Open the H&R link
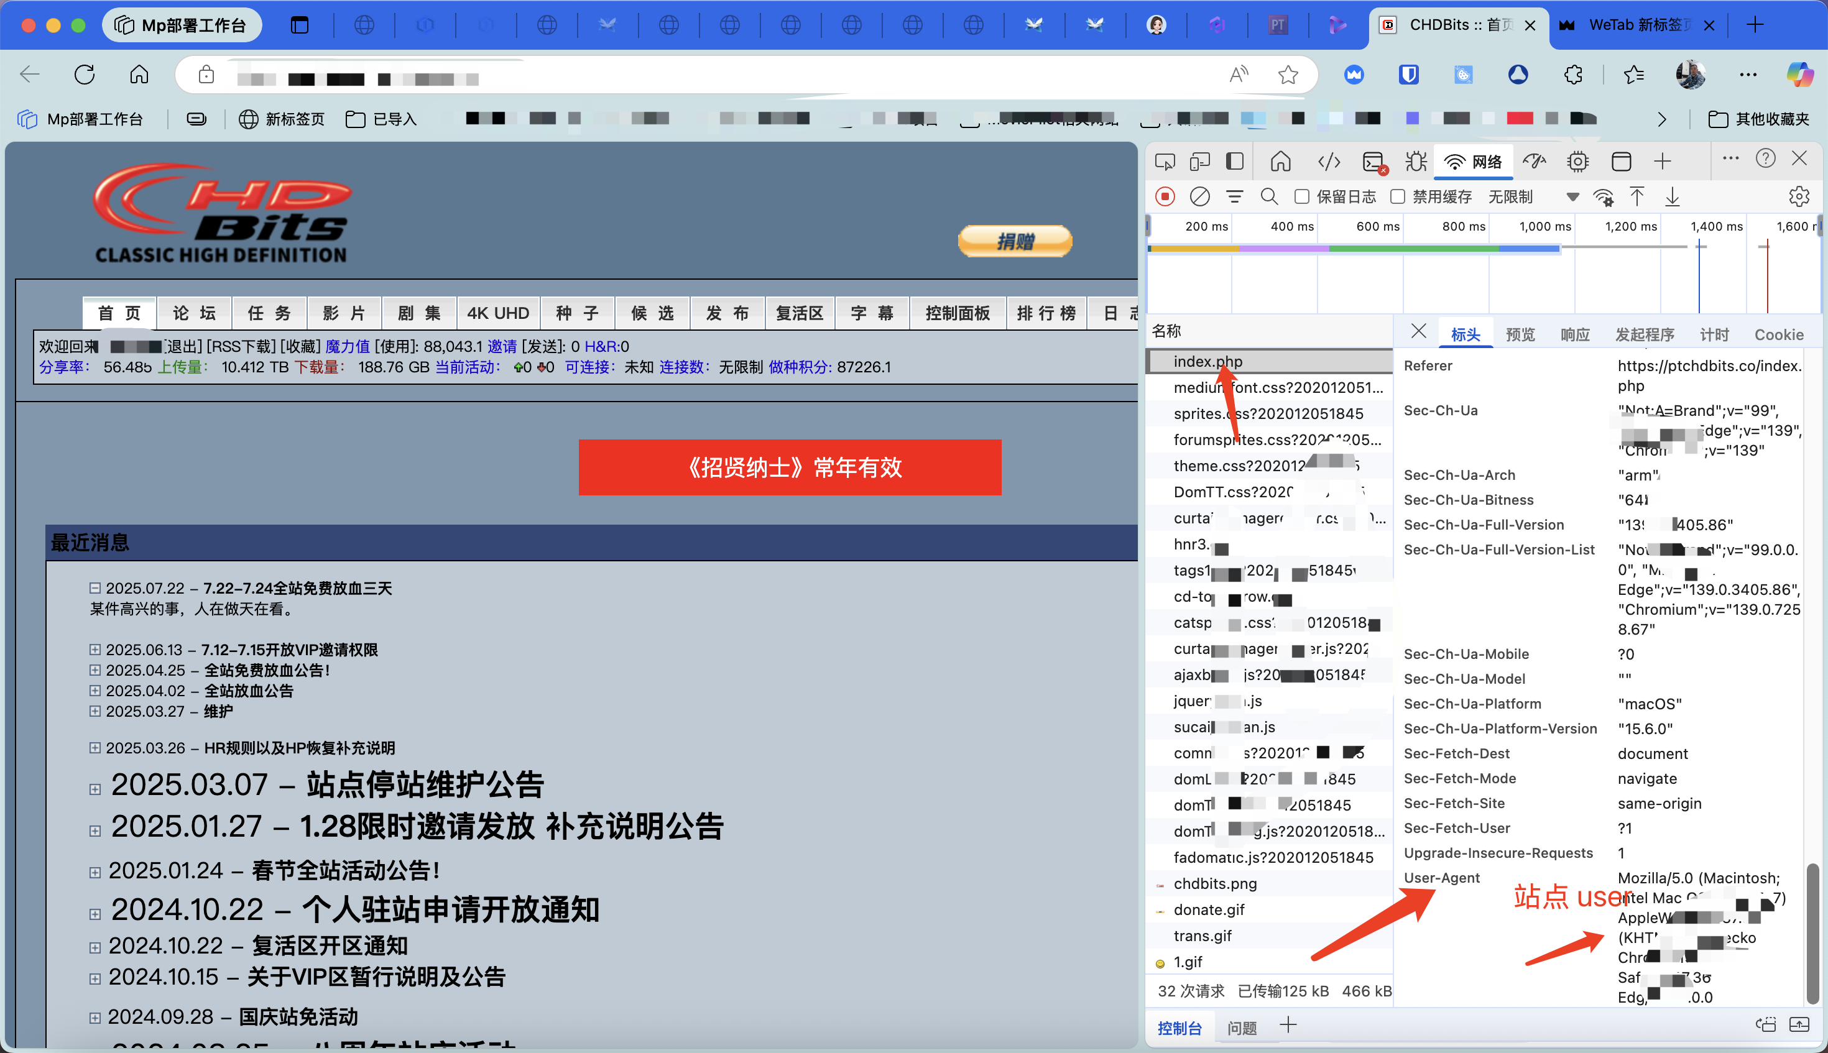This screenshot has width=1828, height=1053. pos(601,346)
